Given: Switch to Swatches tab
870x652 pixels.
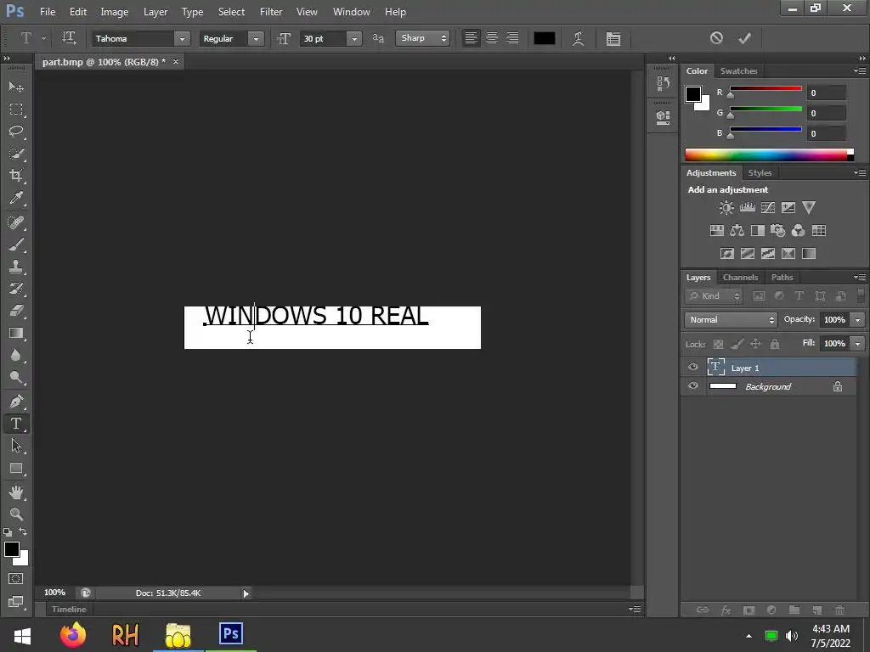Looking at the screenshot, I should tap(738, 71).
